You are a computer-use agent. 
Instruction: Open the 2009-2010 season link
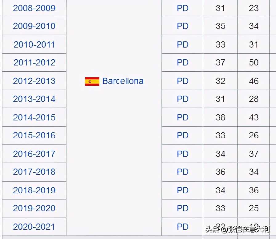tap(34, 26)
